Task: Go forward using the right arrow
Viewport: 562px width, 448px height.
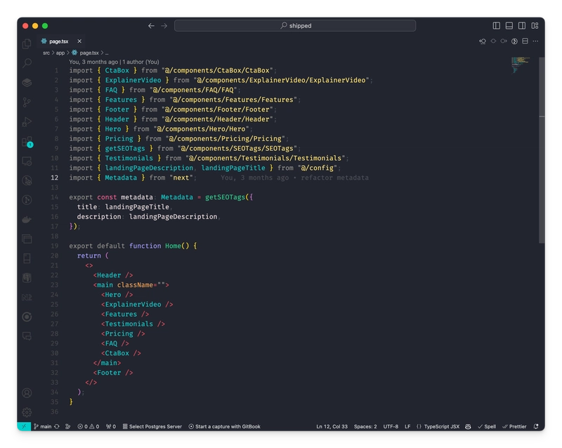Action: click(x=164, y=26)
